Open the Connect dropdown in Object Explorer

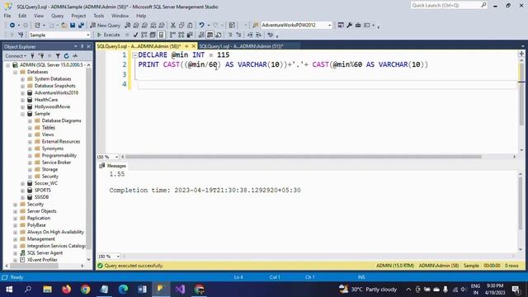click(15, 56)
